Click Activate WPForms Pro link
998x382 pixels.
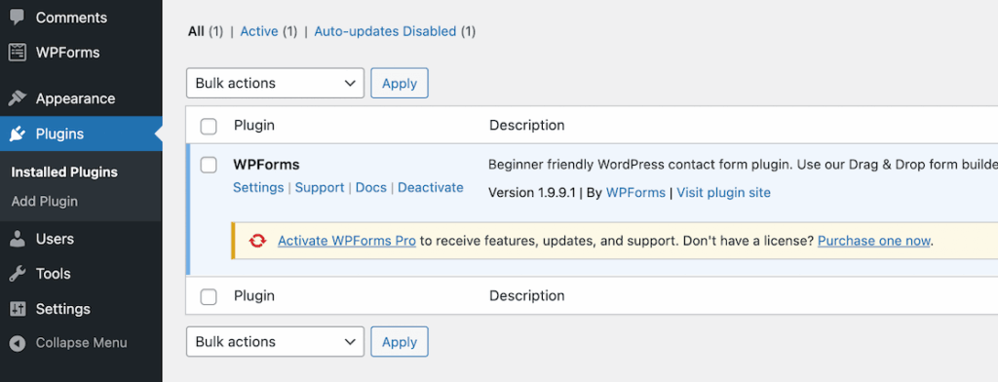click(347, 241)
